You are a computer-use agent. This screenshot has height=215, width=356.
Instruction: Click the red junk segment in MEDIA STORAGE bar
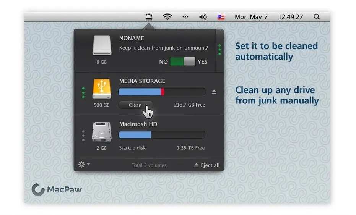[163, 92]
